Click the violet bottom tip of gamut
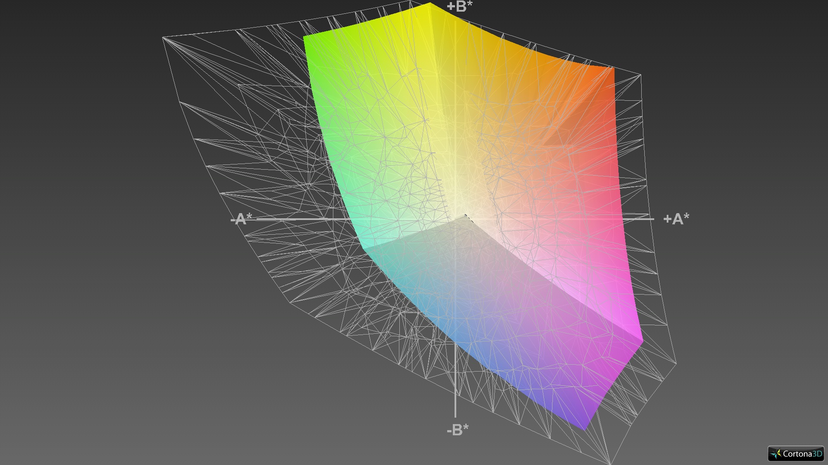828x465 pixels. (585, 425)
